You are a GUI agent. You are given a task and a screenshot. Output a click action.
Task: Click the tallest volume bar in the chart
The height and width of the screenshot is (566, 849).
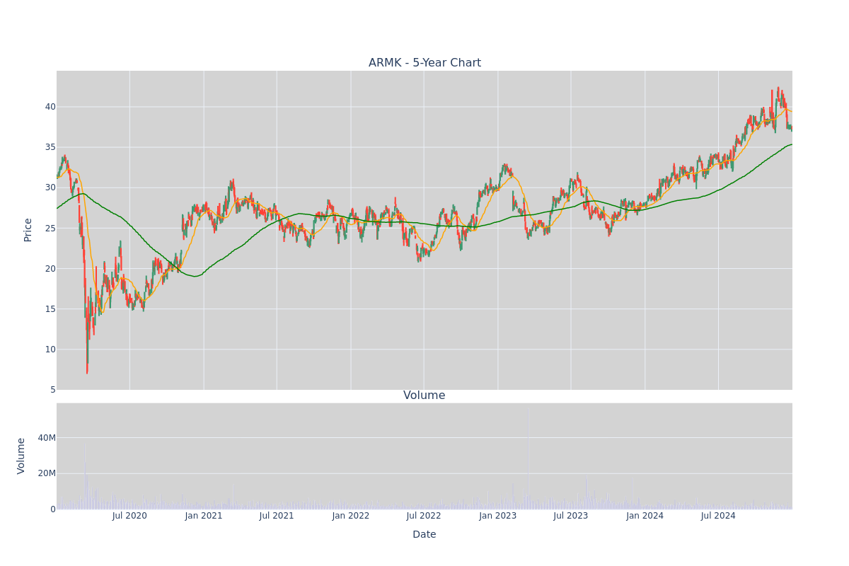(x=528, y=458)
